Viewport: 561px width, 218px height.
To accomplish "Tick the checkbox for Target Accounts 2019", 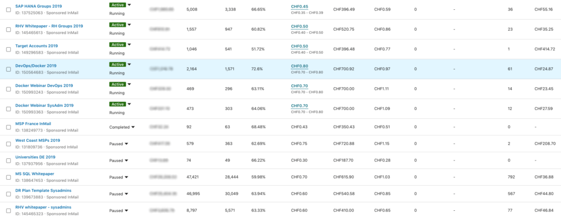I will pos(8,49).
